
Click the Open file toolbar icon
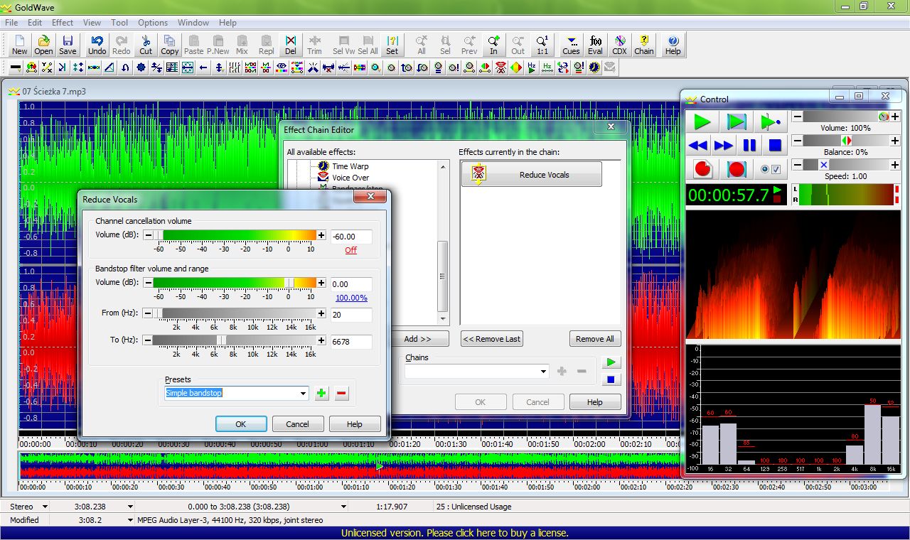[x=43, y=45]
